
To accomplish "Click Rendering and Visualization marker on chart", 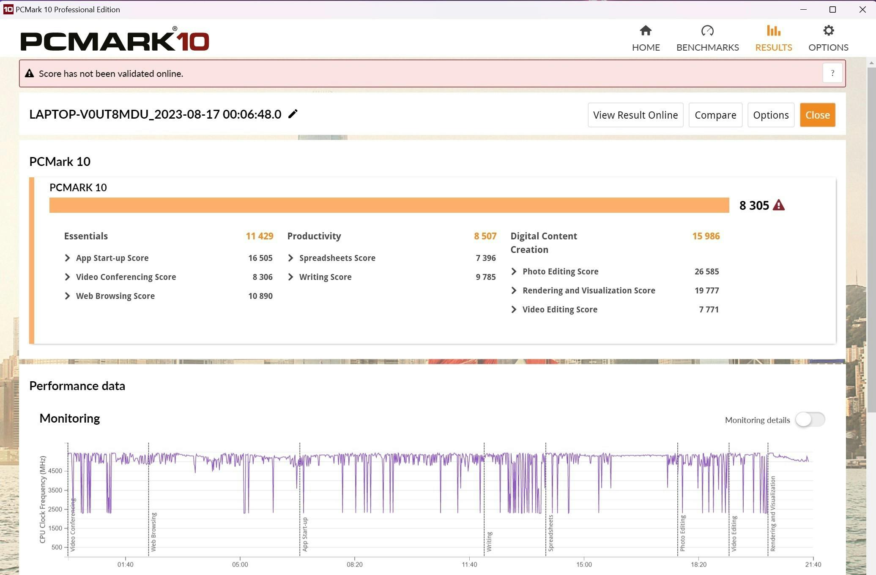I will pyautogui.click(x=773, y=514).
